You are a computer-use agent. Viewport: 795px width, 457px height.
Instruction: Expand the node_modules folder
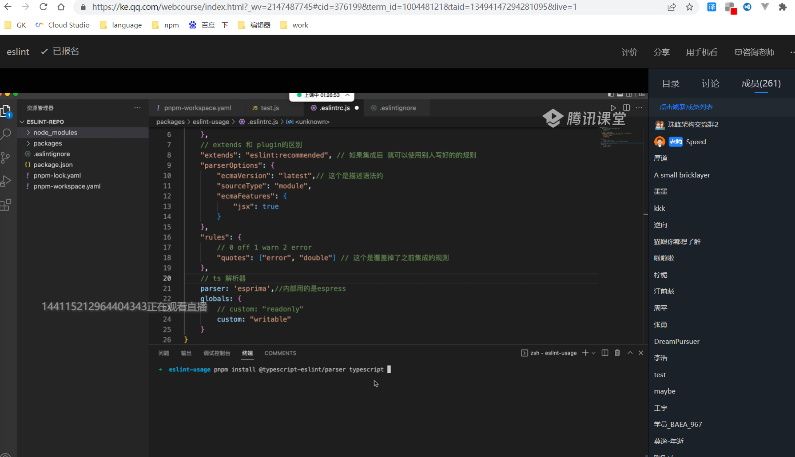[x=55, y=133]
